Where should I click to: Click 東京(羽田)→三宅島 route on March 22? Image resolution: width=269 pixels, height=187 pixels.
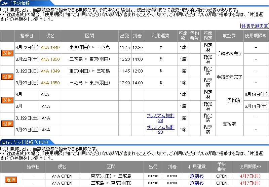[89, 48]
